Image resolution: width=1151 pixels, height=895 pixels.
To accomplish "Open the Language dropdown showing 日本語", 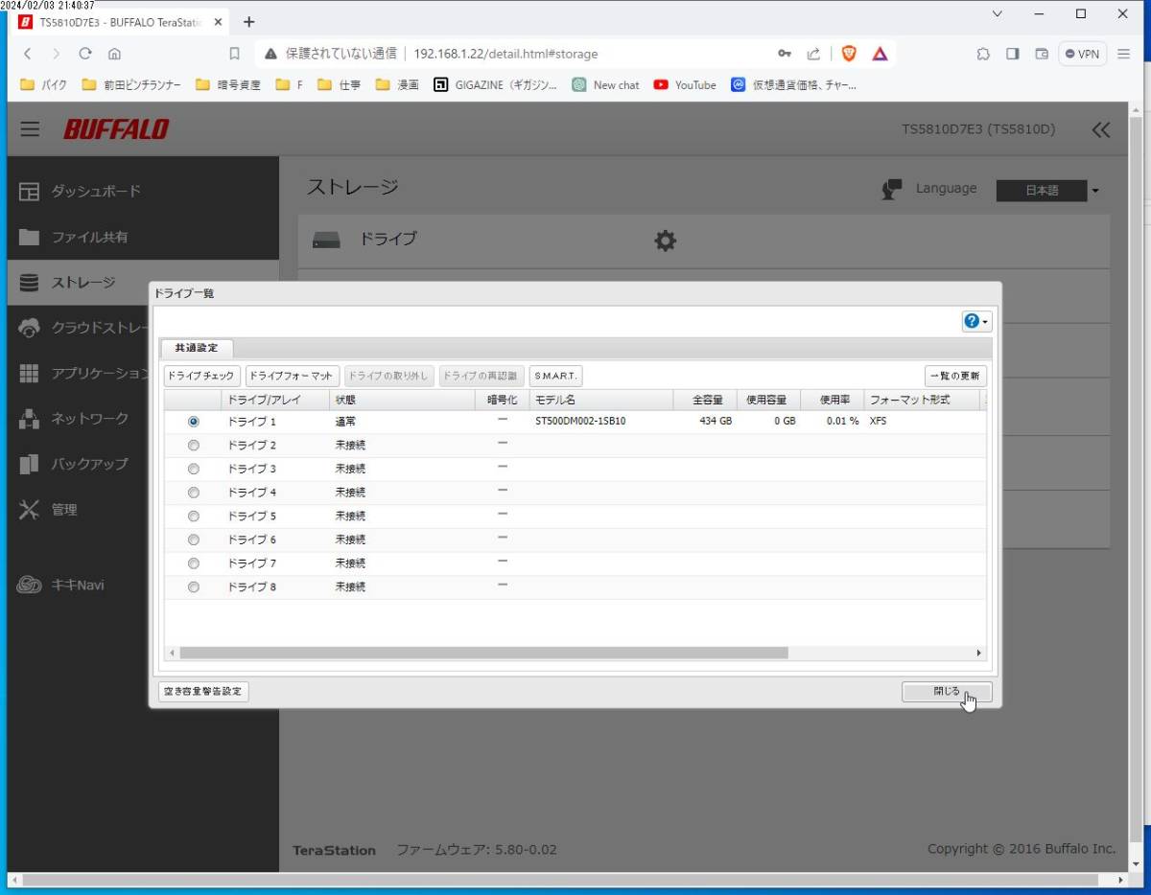I will 1048,191.
